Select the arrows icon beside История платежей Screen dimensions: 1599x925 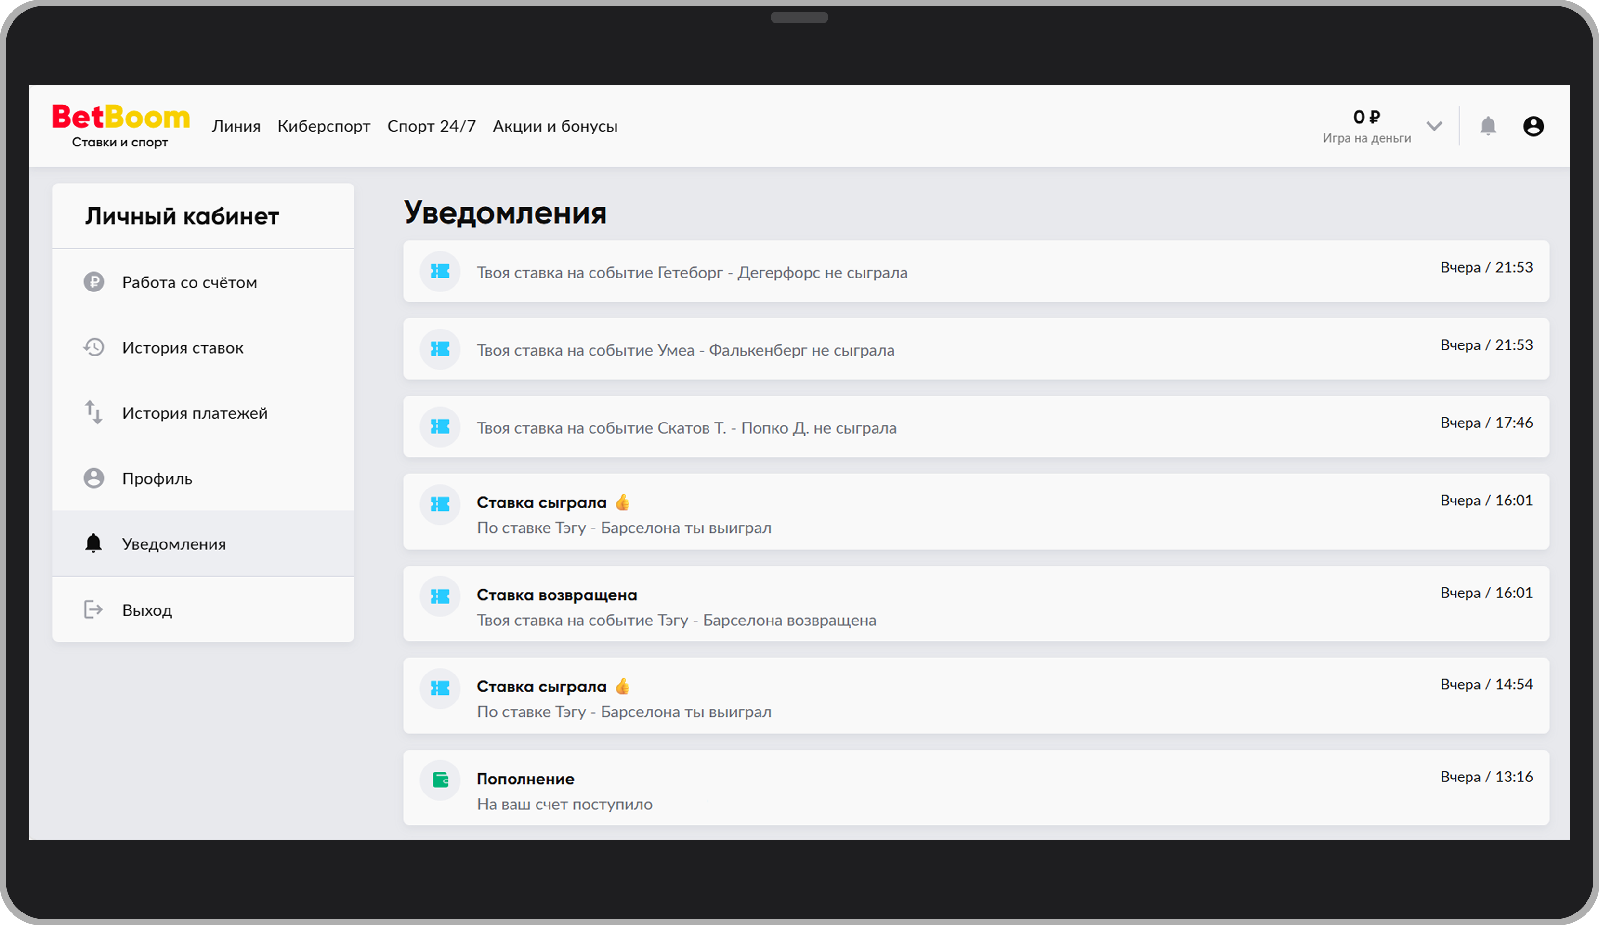[x=94, y=413]
